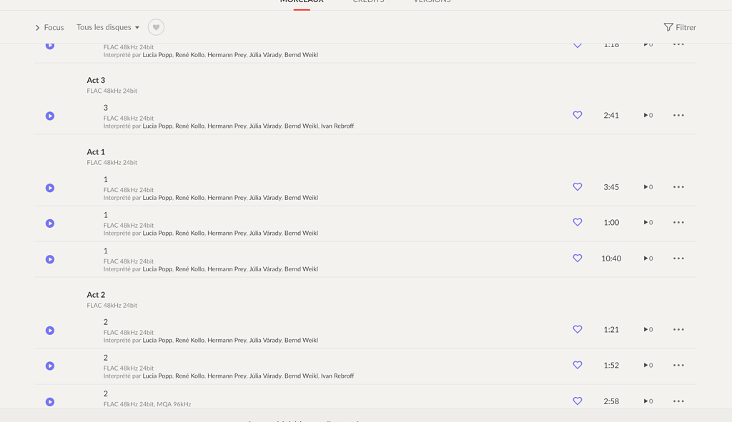Image resolution: width=732 pixels, height=422 pixels.
Task: Open the Ivan Rebroff artist link
Action: [x=337, y=126]
